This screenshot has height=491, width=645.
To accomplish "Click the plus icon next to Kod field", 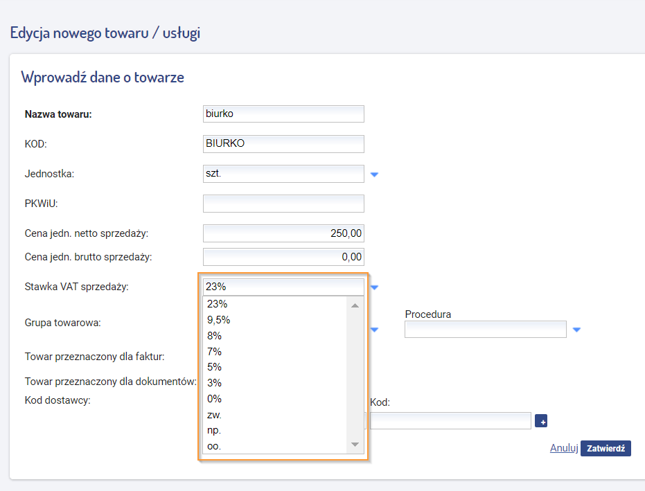I will 541,421.
